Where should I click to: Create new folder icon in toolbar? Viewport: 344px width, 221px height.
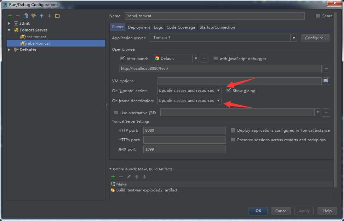pos(57,16)
